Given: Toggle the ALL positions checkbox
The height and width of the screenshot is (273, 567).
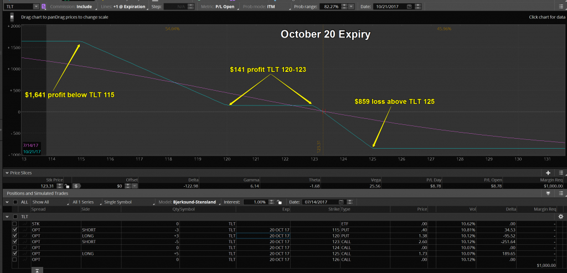Looking at the screenshot, I should [15, 202].
